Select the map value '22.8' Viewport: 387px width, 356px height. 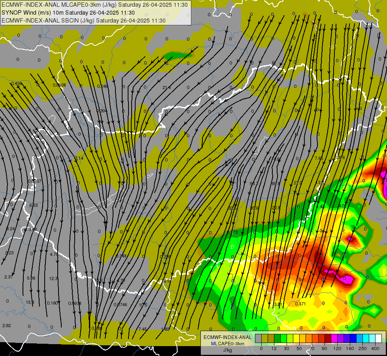pos(276,208)
